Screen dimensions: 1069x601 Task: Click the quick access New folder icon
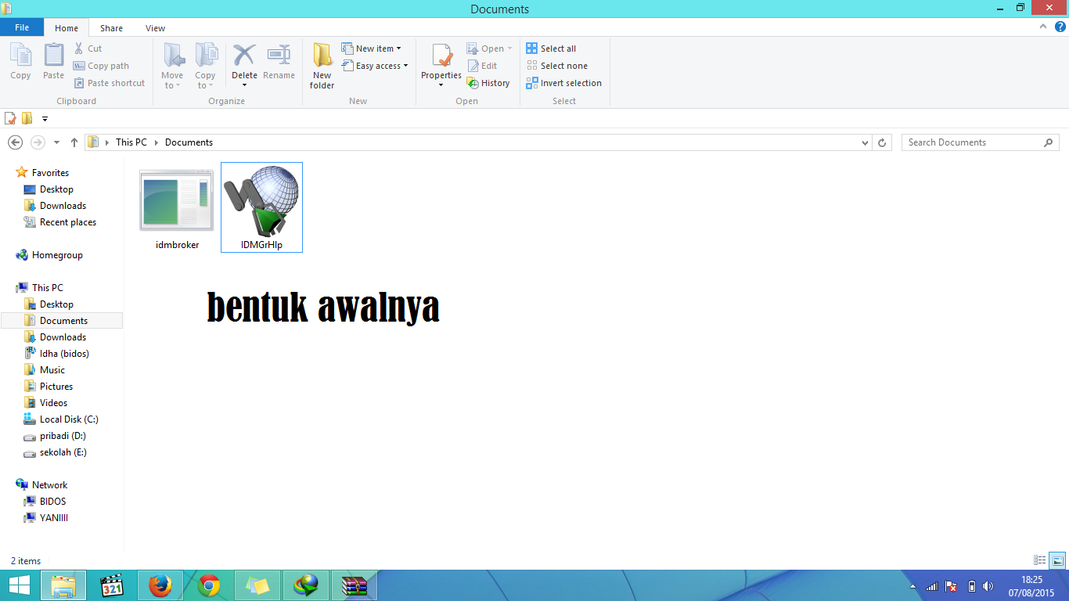(27, 119)
